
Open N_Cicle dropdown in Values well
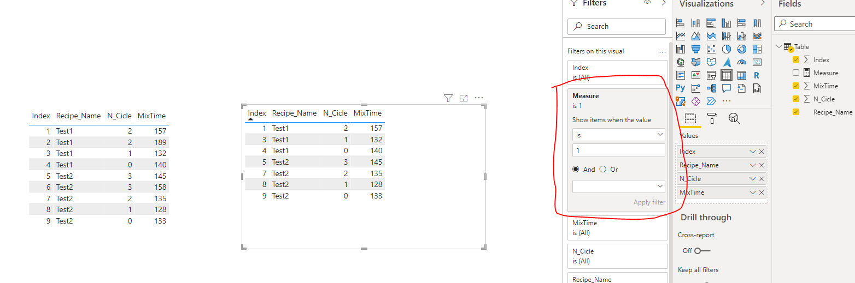point(753,179)
